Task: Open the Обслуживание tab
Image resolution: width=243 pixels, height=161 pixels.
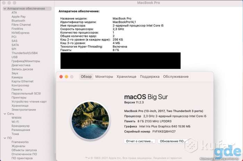Action: [176, 77]
